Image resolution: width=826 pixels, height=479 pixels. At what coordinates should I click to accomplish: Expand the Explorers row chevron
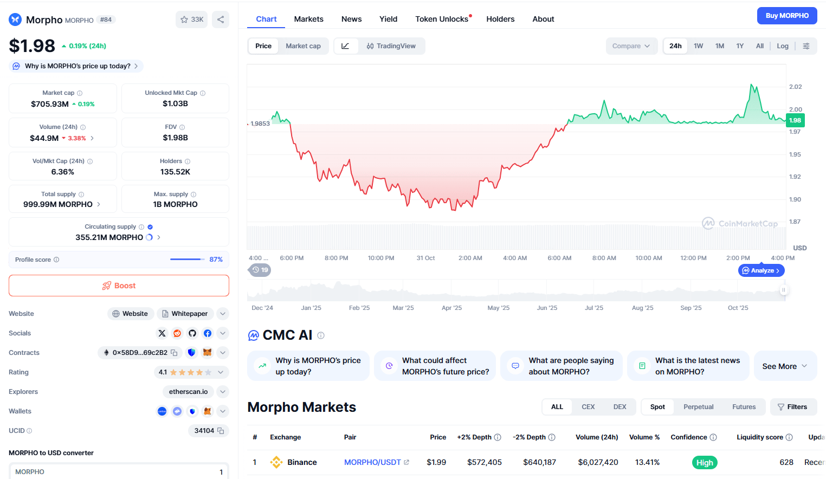click(x=223, y=392)
